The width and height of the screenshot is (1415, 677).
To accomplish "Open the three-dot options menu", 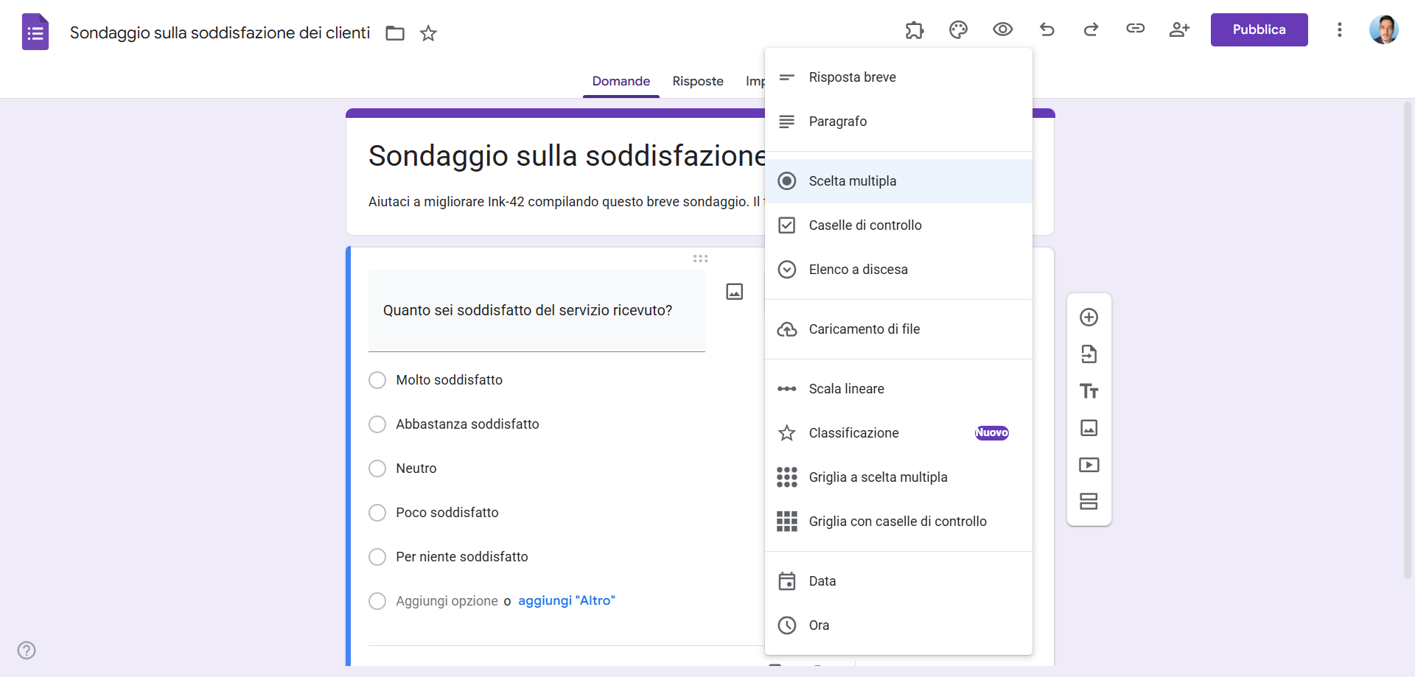I will (x=1340, y=30).
